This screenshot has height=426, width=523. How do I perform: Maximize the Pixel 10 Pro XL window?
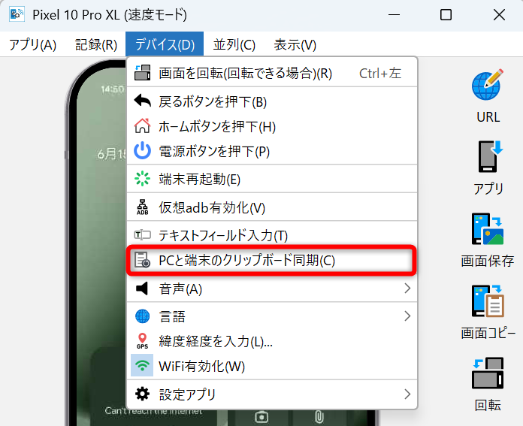[x=446, y=15]
